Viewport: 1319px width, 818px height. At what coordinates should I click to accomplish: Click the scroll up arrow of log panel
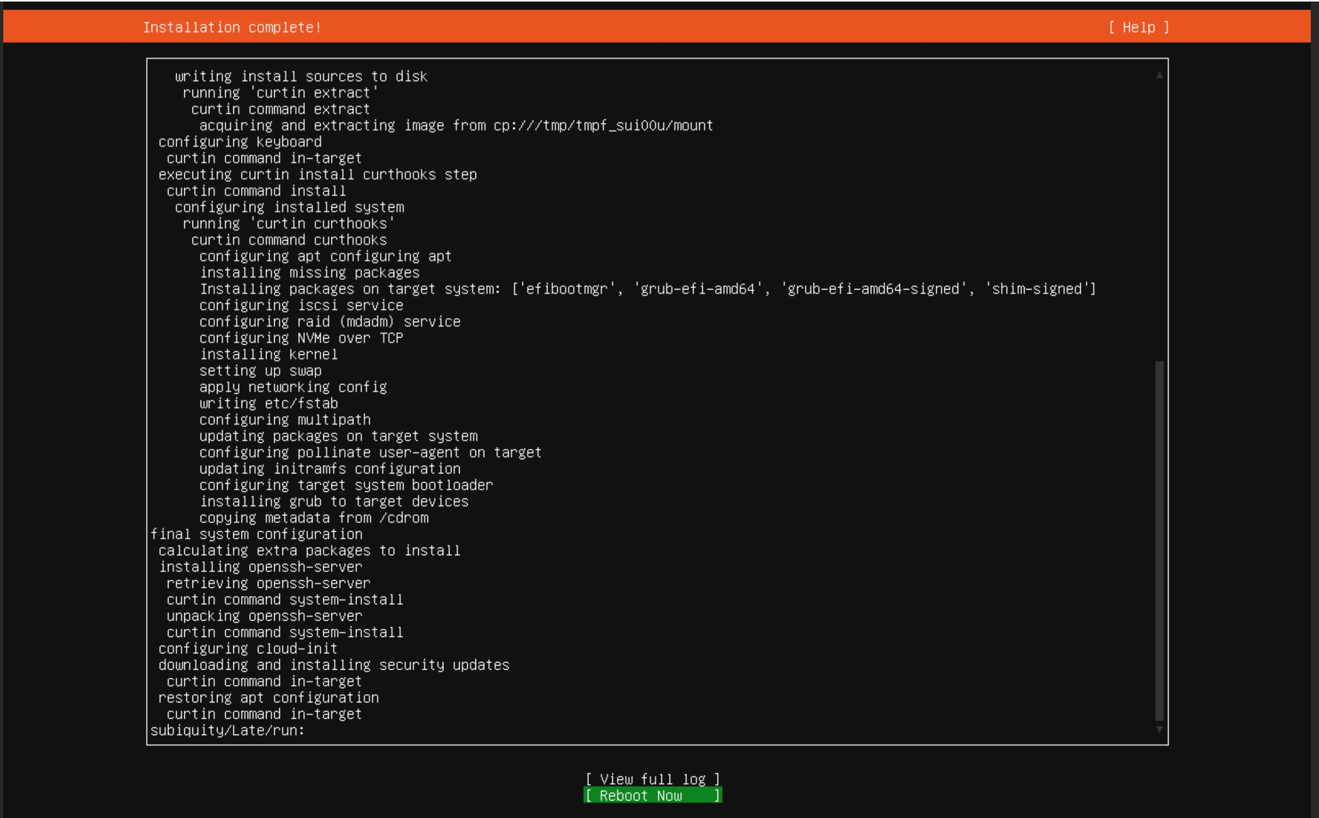coord(1159,76)
